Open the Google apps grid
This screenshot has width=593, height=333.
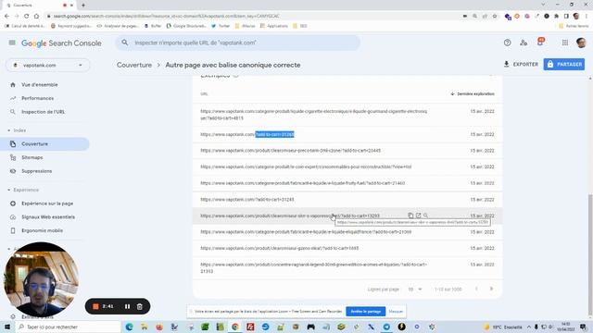(564, 43)
